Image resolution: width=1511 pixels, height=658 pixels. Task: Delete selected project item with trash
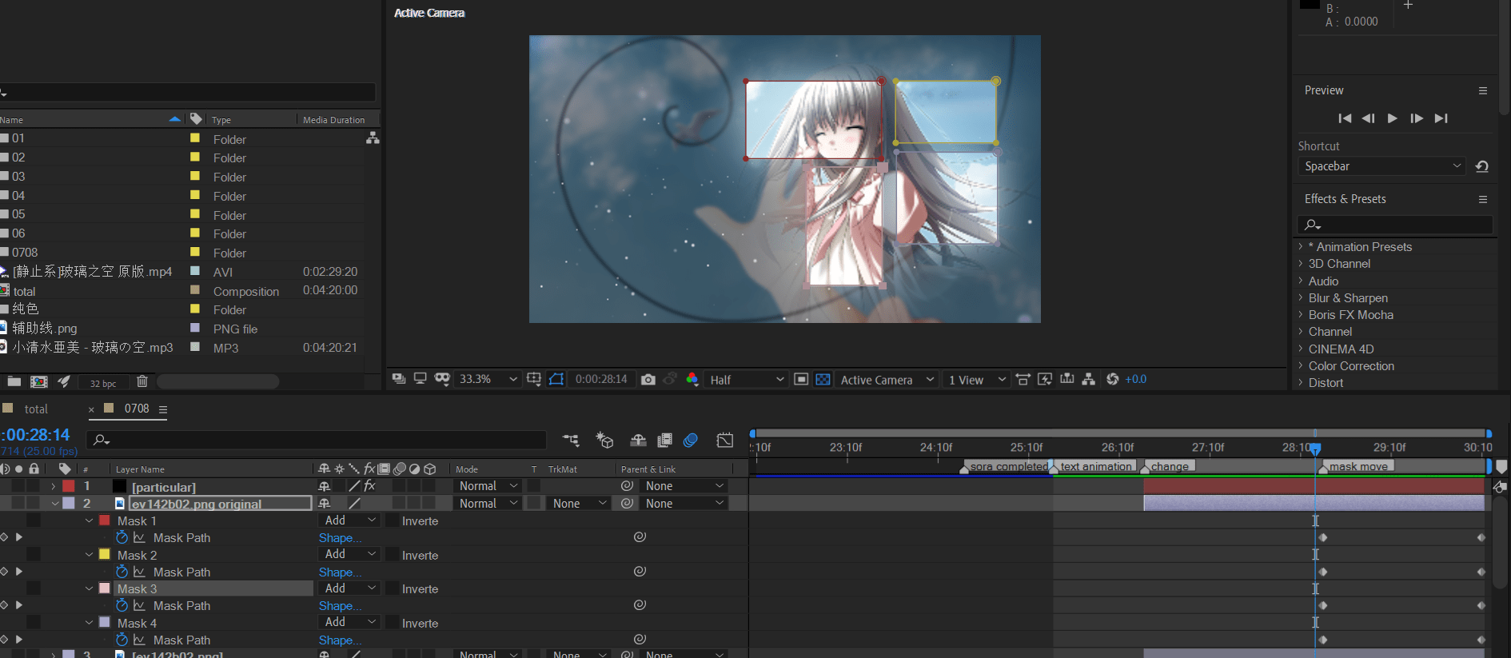tap(142, 382)
